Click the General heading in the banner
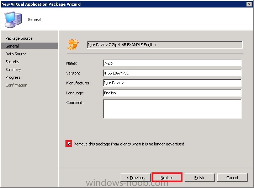 point(35,20)
